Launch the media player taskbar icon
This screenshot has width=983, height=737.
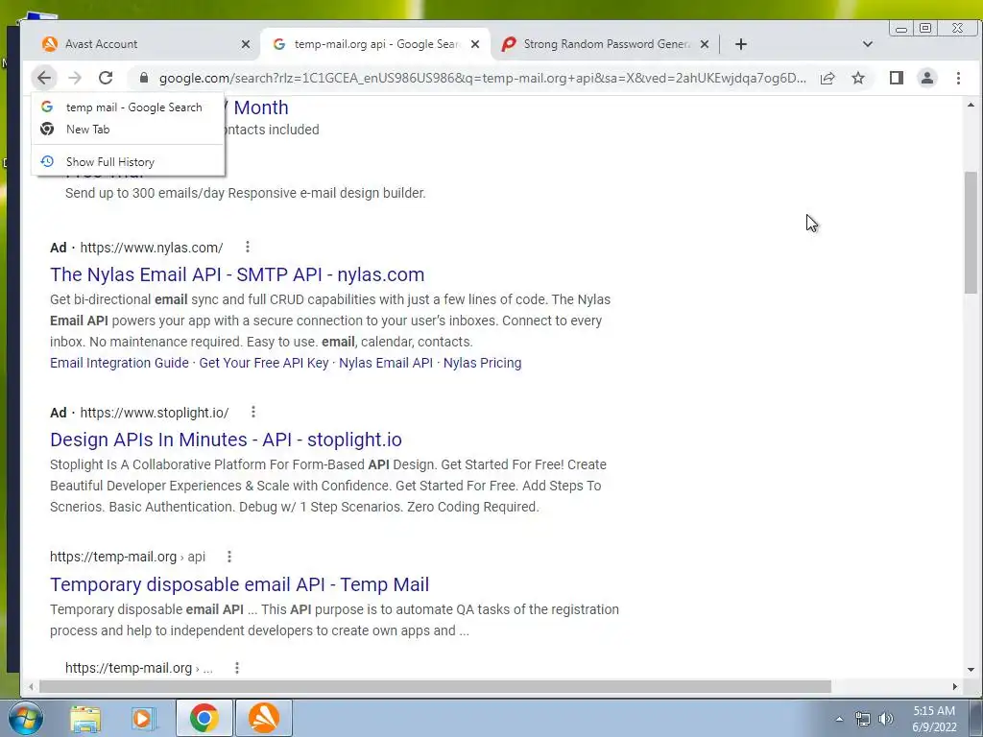(144, 718)
